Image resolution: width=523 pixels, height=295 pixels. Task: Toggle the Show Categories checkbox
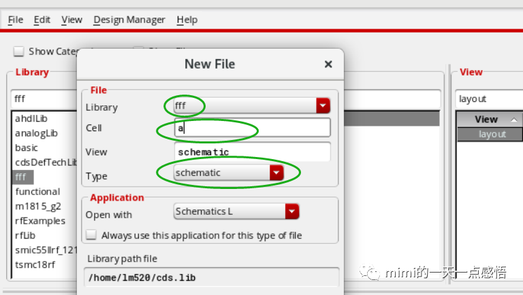click(x=18, y=51)
